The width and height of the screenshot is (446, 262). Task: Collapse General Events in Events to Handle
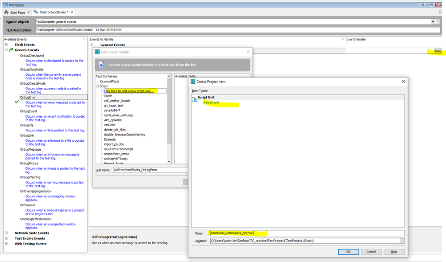(x=92, y=45)
